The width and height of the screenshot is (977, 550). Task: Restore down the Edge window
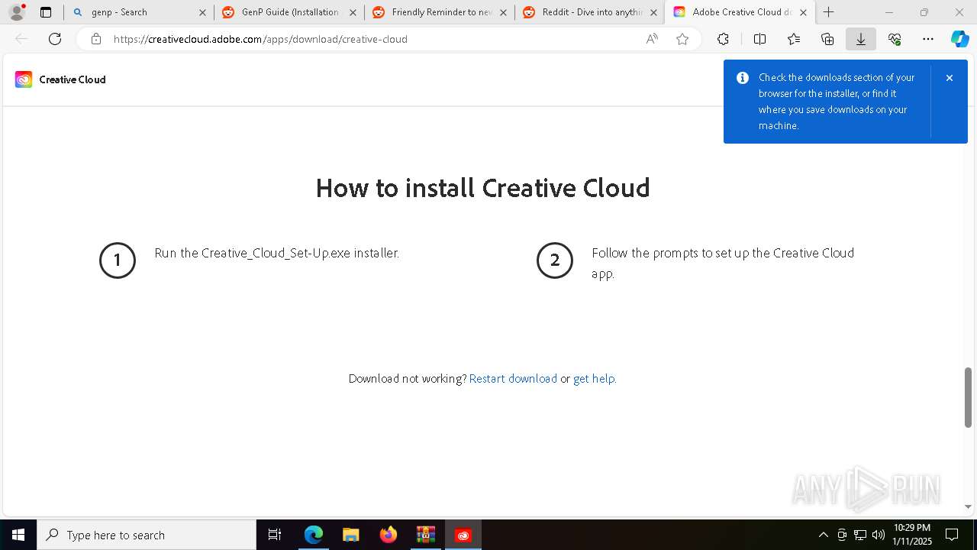(x=924, y=12)
